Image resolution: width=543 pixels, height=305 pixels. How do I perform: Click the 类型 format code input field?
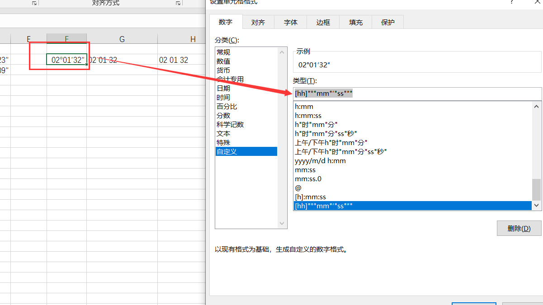417,94
